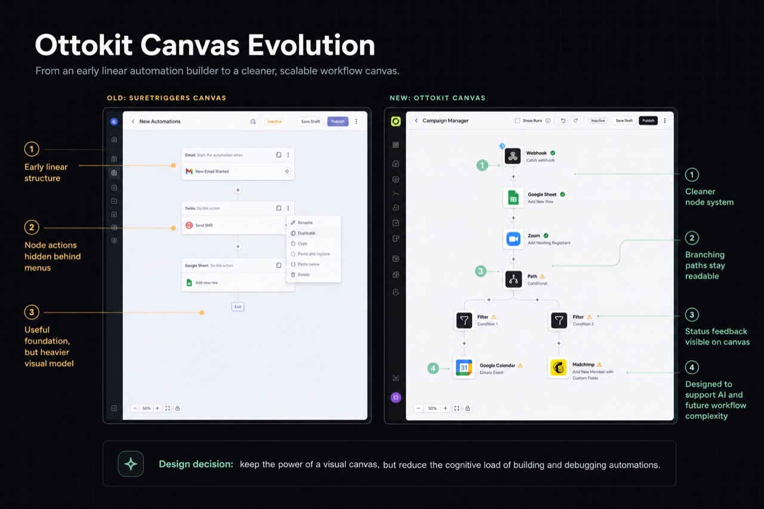Toggle the Inactive badge in Campaign Manager
The width and height of the screenshot is (764, 509).
[597, 121]
